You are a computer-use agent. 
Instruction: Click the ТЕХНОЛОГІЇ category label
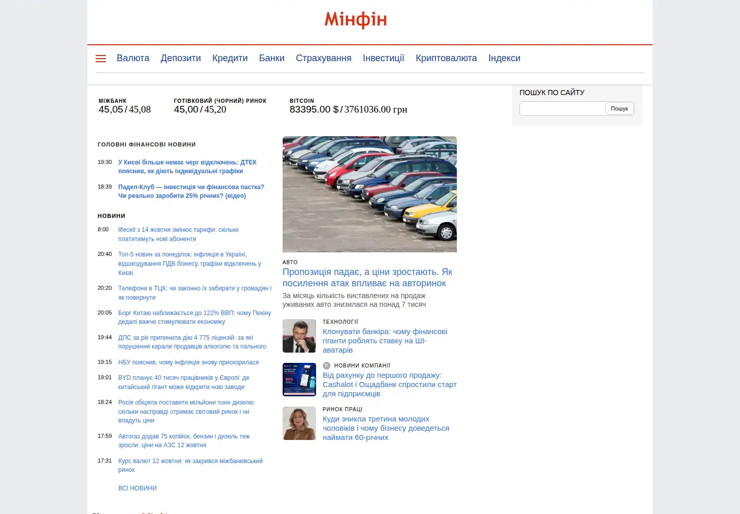[x=340, y=322]
